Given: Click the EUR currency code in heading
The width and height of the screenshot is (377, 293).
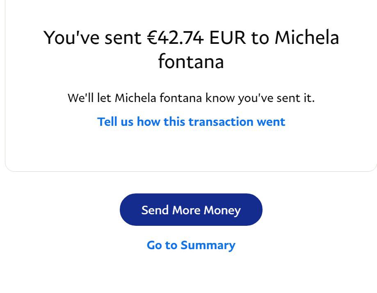Looking at the screenshot, I should pyautogui.click(x=227, y=38).
